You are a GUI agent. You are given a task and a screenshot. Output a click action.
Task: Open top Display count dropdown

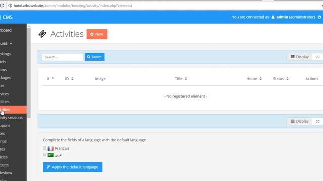point(317,57)
